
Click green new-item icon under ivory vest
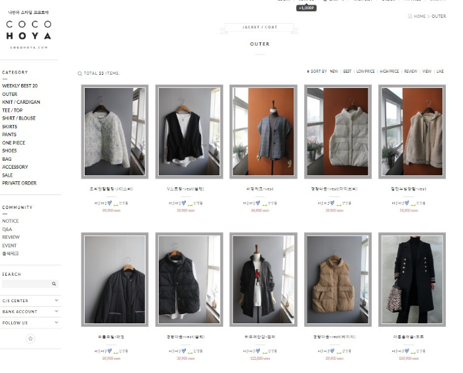(x=339, y=204)
